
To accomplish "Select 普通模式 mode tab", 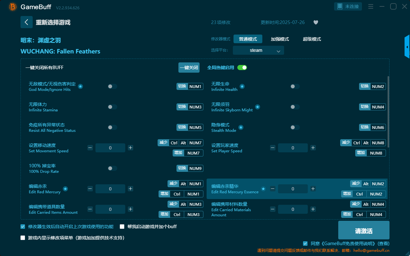I will tap(248, 39).
